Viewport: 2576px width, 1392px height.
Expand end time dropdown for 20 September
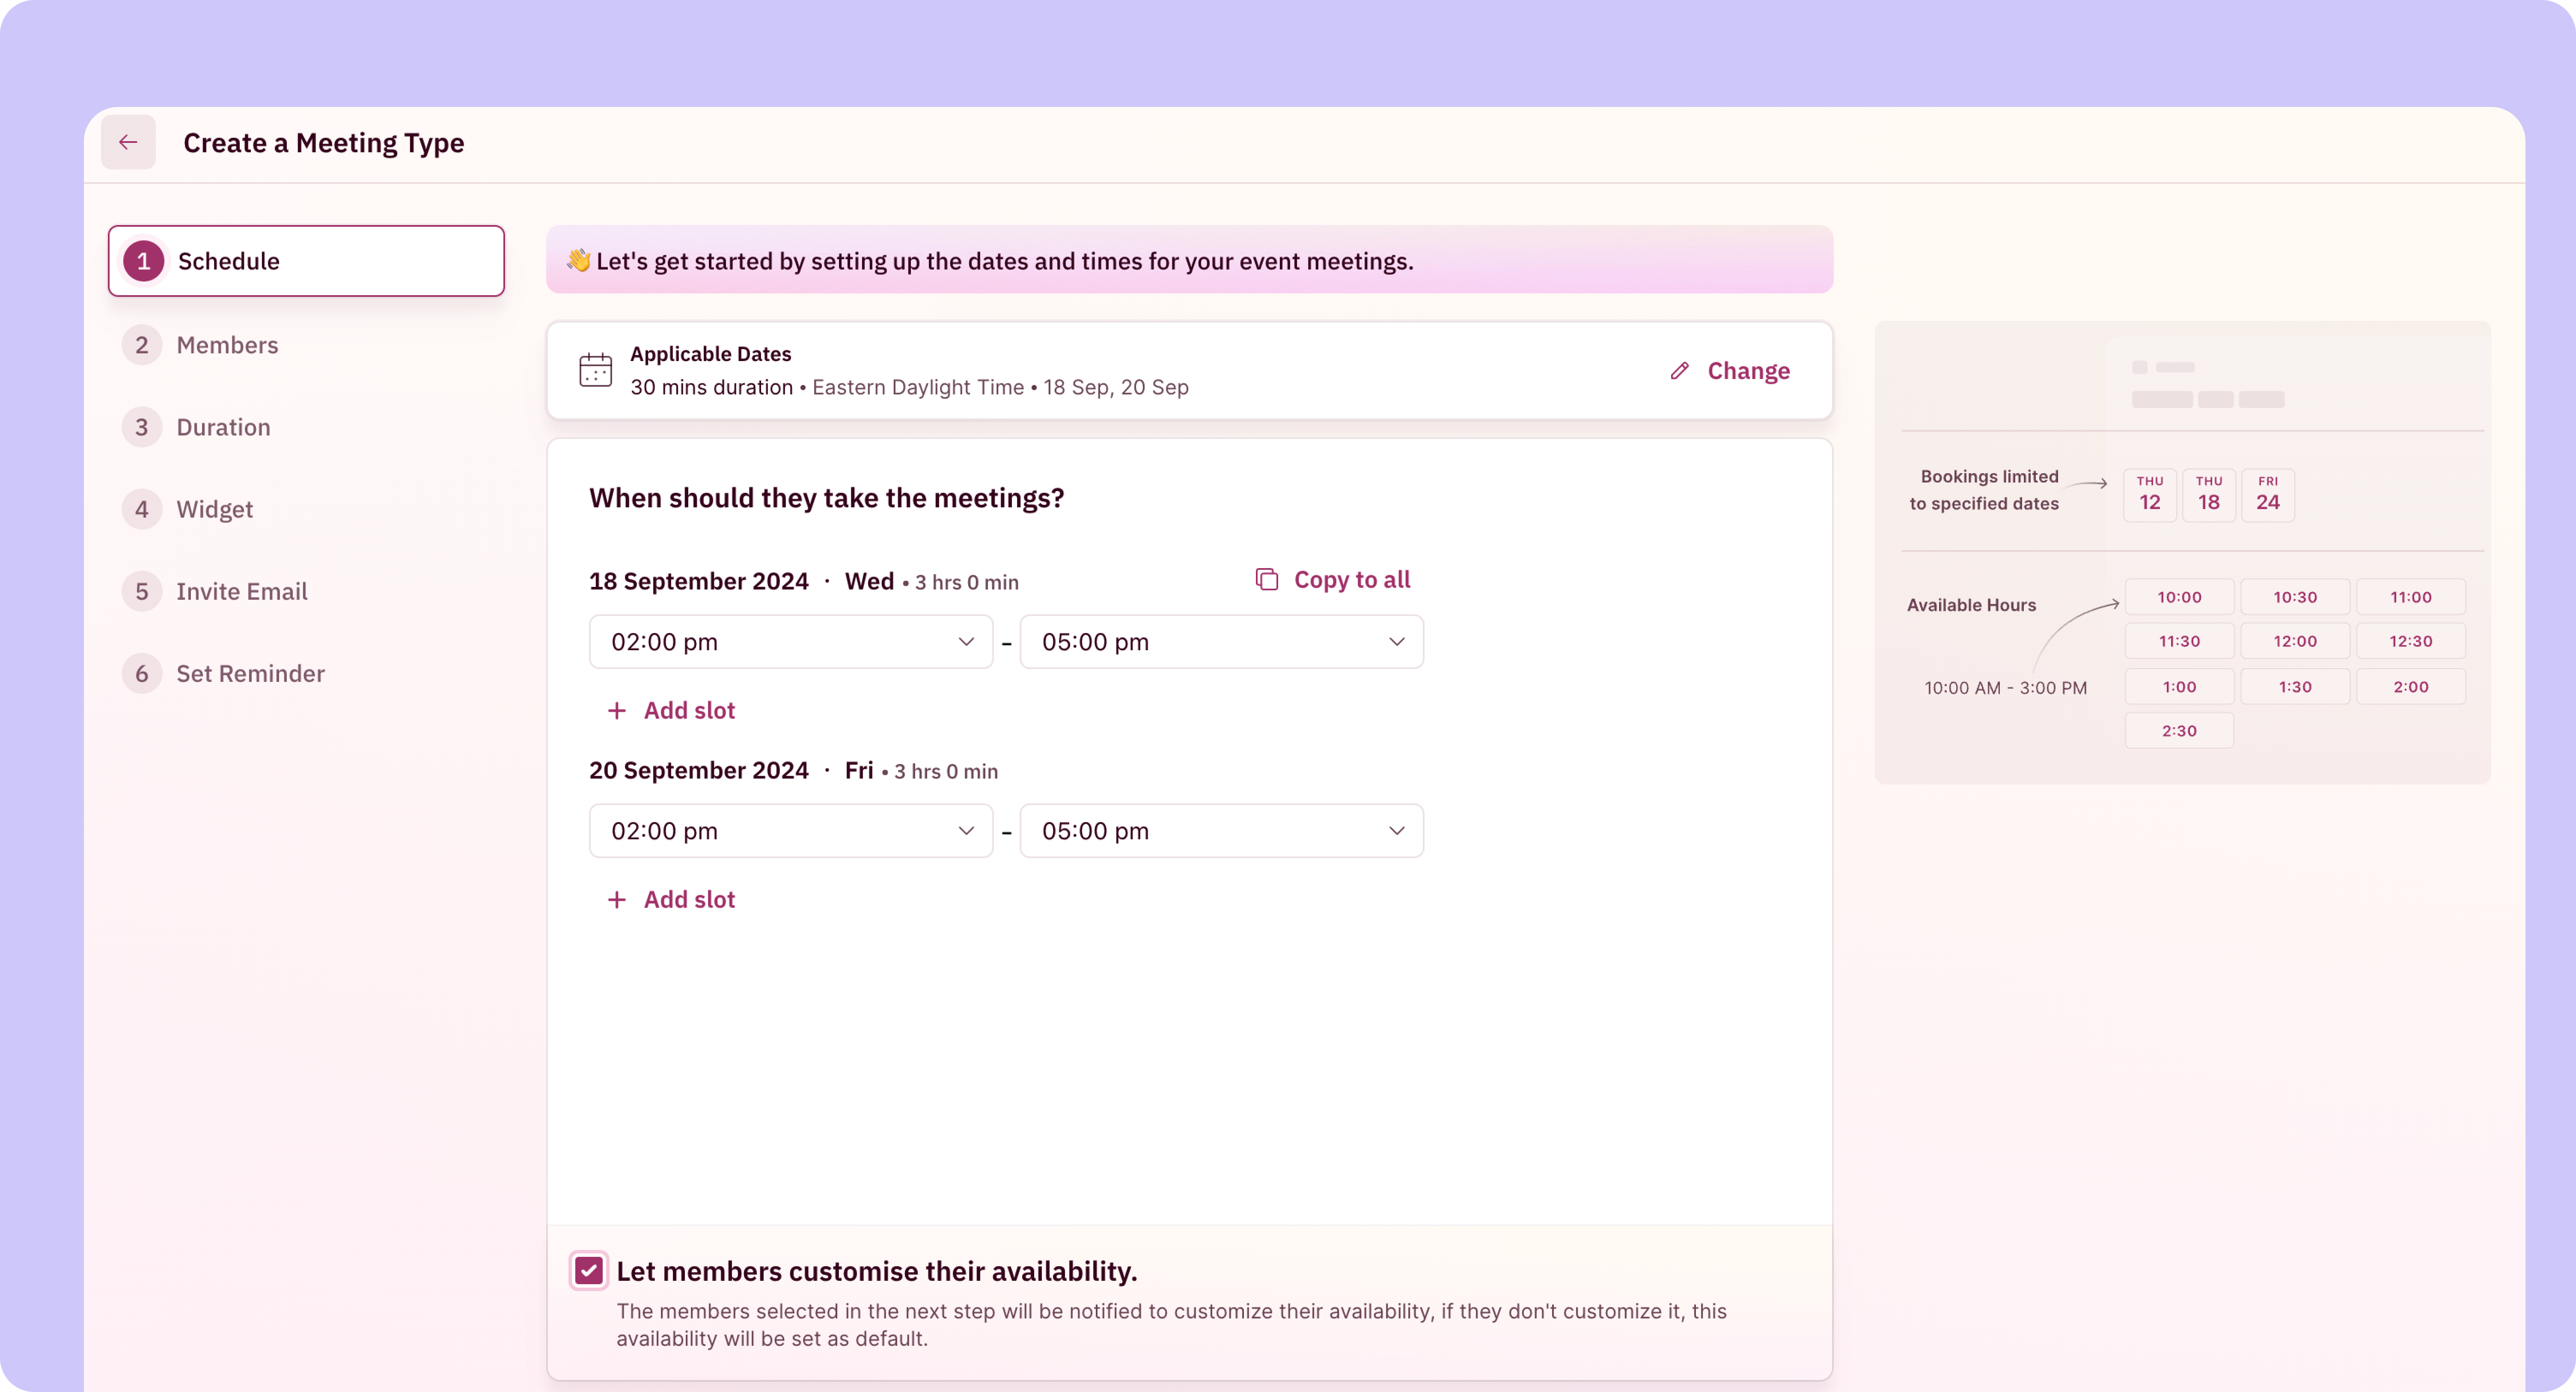coord(1221,830)
